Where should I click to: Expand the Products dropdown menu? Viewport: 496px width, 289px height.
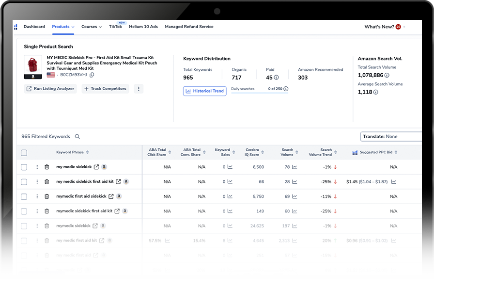click(63, 27)
